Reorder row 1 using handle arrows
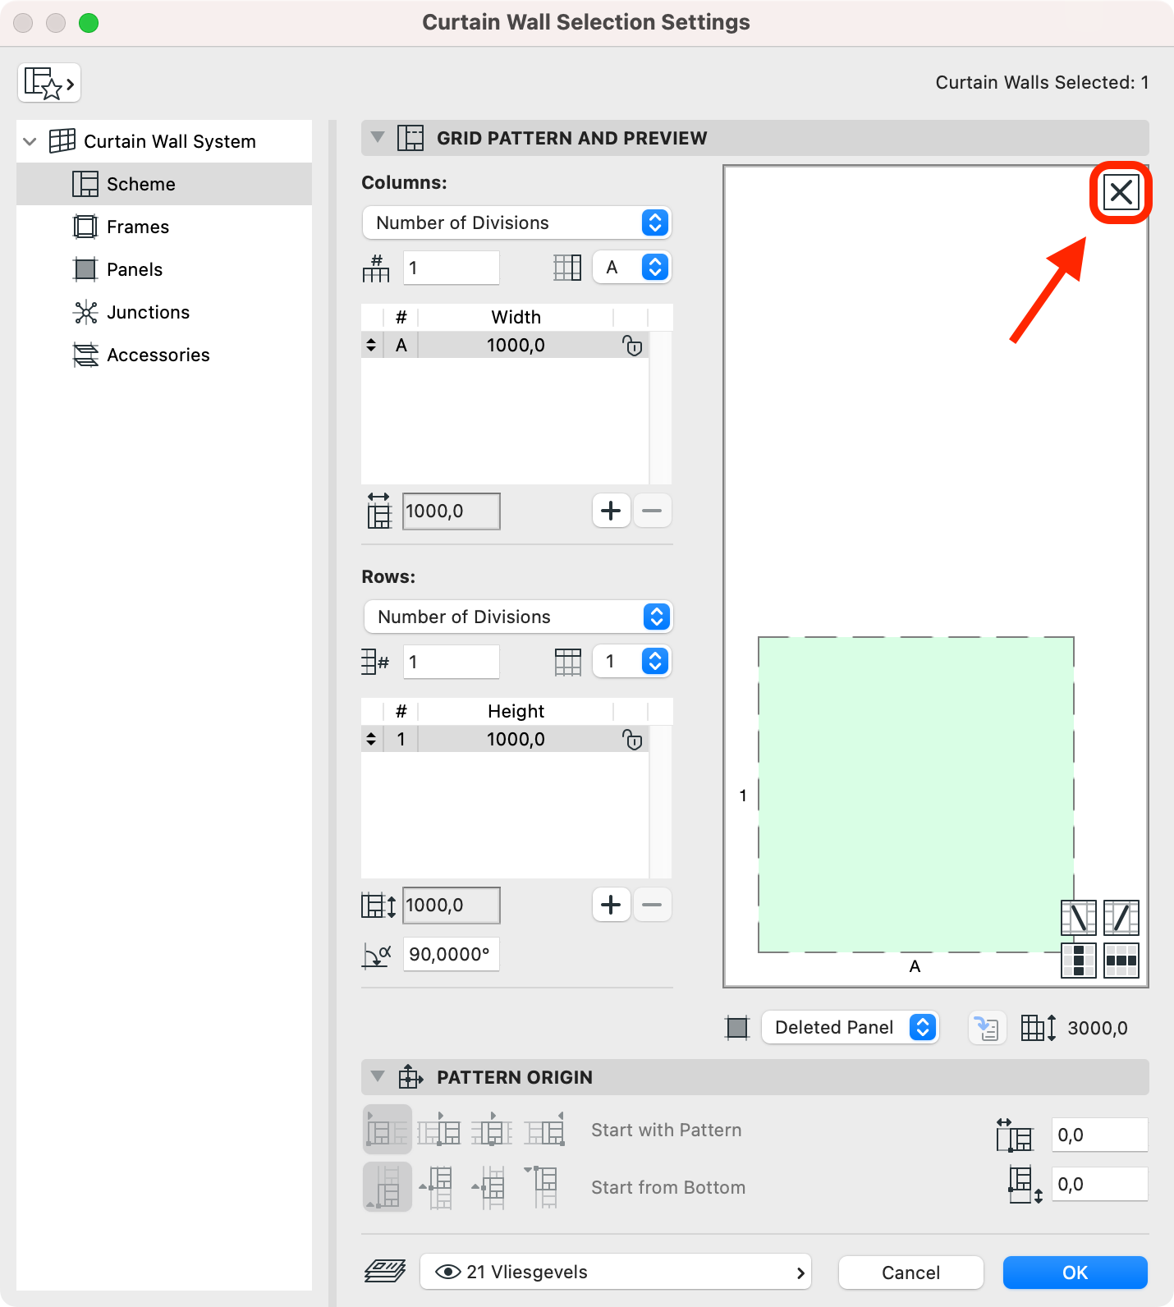Screen dimensions: 1174x1307 (371, 739)
